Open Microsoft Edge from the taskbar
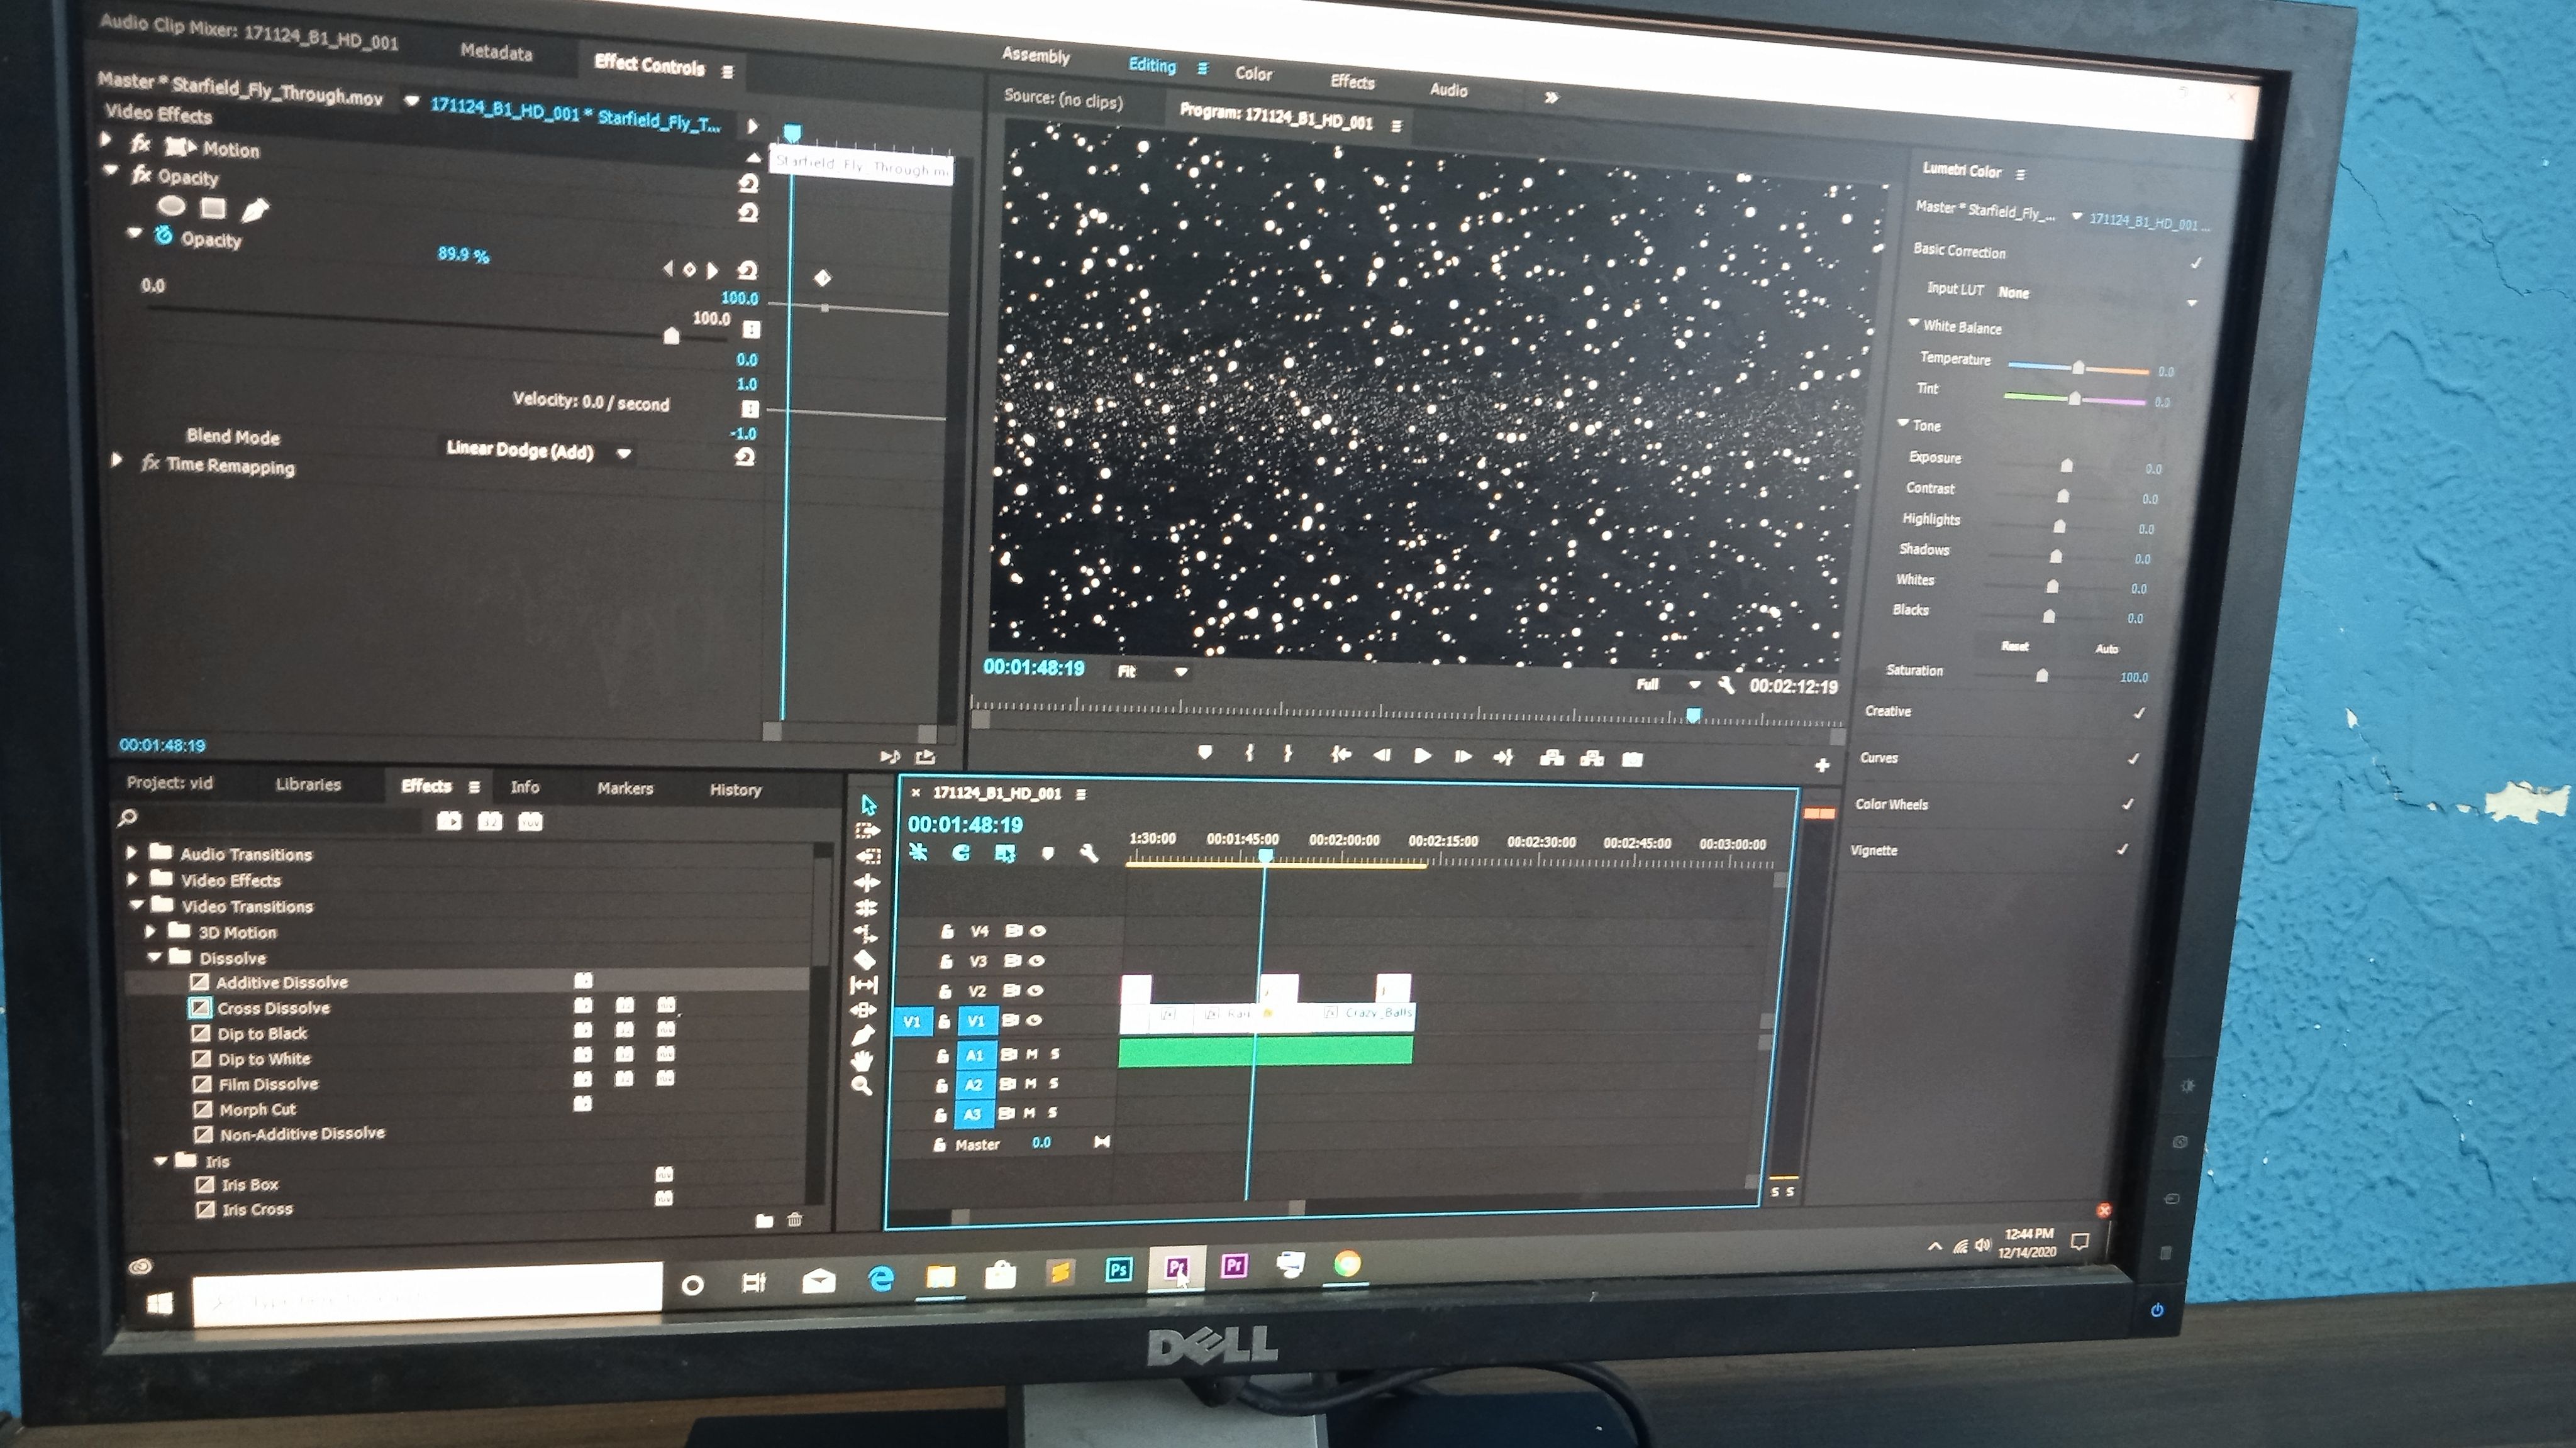 [x=881, y=1278]
